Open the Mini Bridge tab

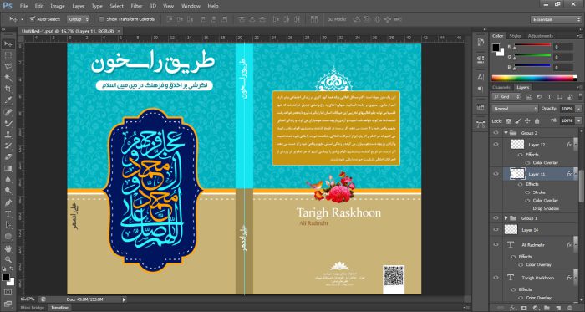point(32,308)
